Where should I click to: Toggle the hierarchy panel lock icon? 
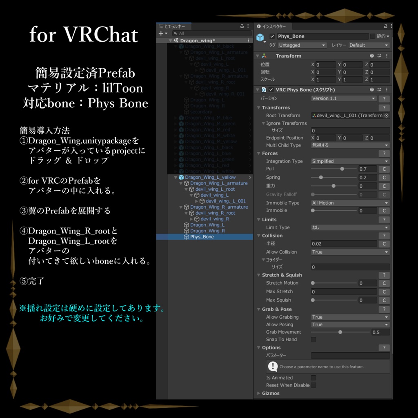pyautogui.click(x=242, y=26)
